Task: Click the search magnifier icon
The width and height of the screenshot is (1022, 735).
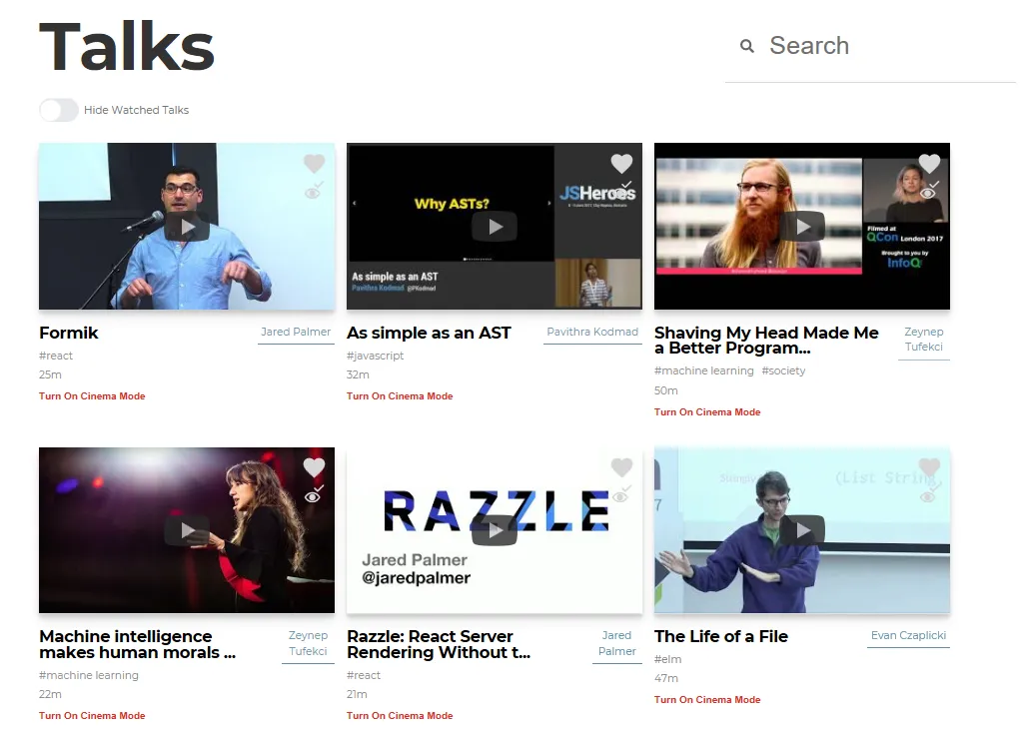Action: [747, 46]
